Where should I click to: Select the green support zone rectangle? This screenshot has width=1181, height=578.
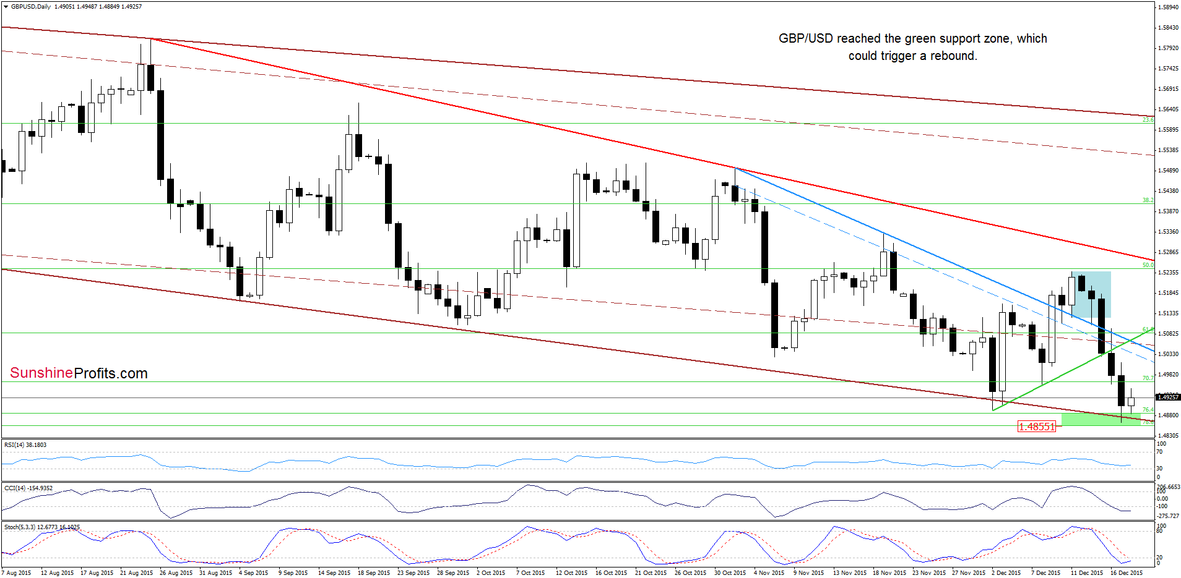point(1102,419)
